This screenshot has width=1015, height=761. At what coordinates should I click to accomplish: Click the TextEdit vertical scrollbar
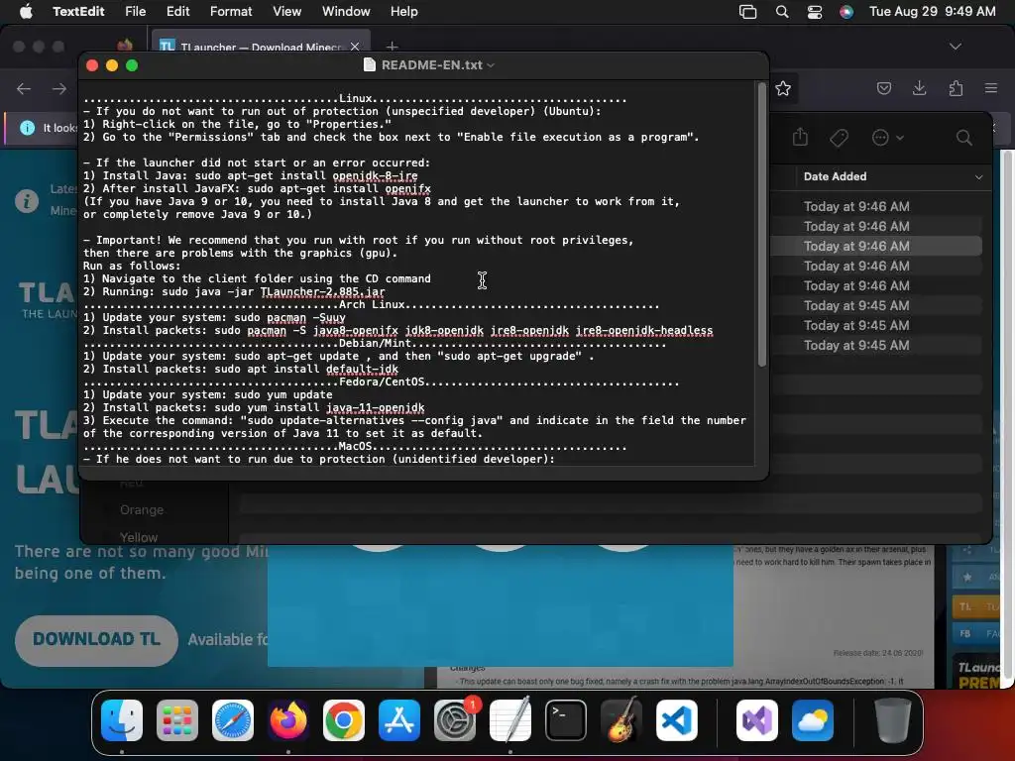point(762,225)
